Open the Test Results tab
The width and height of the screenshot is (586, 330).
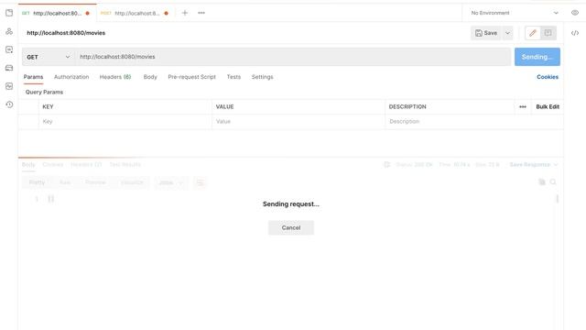click(x=125, y=165)
